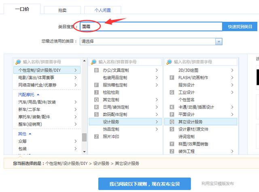Open the 拍卖 tab
This screenshot has height=192, width=259.
62,10
